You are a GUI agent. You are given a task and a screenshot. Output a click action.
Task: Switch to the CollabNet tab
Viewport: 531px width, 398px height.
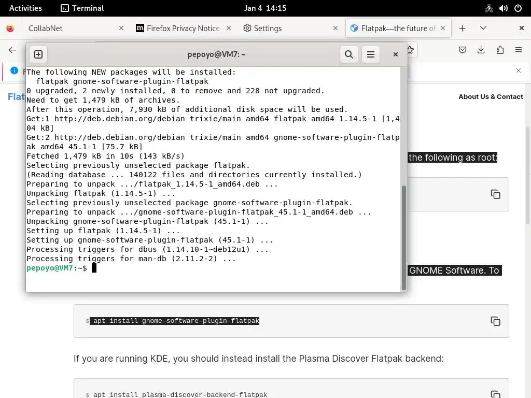[x=75, y=28]
